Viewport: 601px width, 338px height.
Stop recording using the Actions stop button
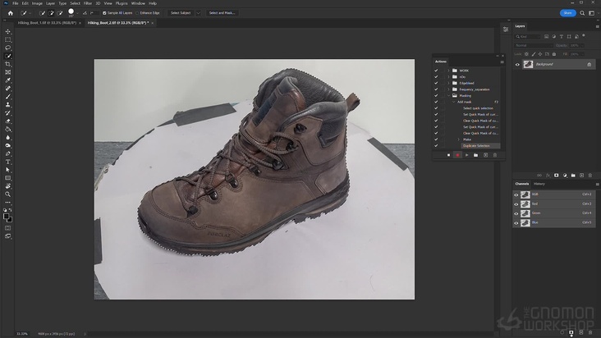(x=448, y=155)
